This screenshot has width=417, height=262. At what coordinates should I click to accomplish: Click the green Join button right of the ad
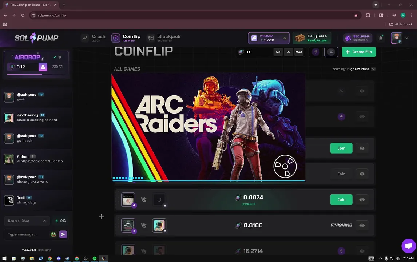point(341,148)
